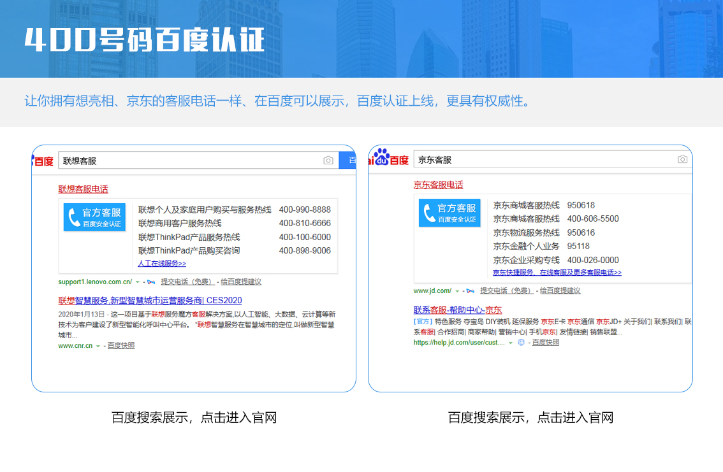Open 联系客服-帮助中心-京东 result link
The image size is (723, 472).
[x=457, y=310]
